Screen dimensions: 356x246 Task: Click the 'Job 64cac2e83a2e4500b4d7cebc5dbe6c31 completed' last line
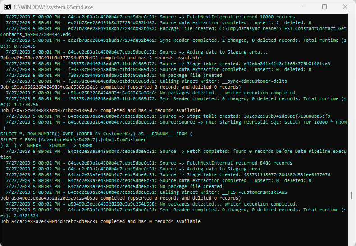click(x=100, y=222)
